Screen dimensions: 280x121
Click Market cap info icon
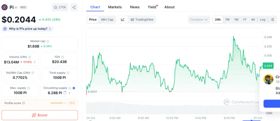48,41
